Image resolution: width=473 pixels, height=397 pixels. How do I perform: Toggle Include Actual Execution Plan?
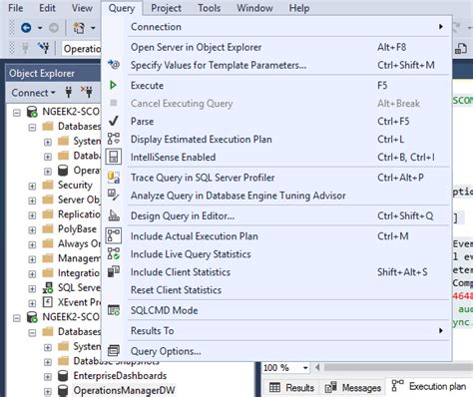click(x=277, y=236)
